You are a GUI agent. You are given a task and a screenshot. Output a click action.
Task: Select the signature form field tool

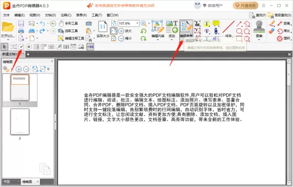[x=59, y=47]
